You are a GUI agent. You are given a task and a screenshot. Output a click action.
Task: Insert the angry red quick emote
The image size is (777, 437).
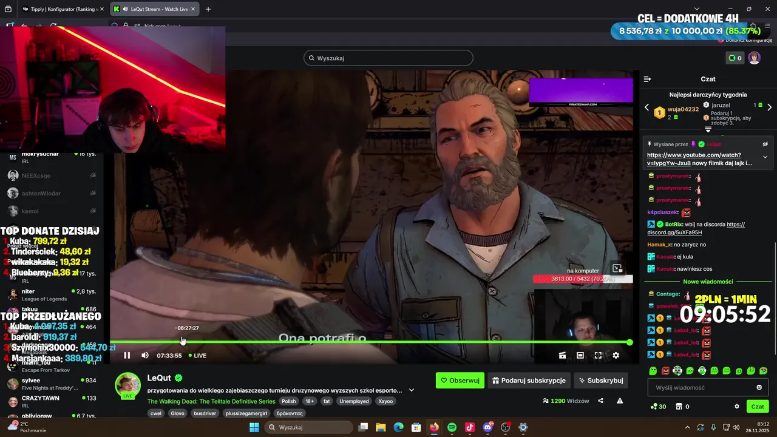tap(665, 371)
